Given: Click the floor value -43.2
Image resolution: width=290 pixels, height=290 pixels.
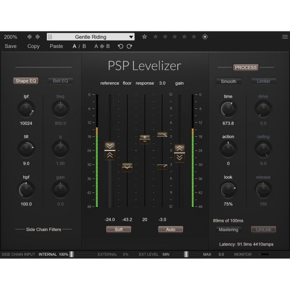Looking at the screenshot, I should point(127,219).
